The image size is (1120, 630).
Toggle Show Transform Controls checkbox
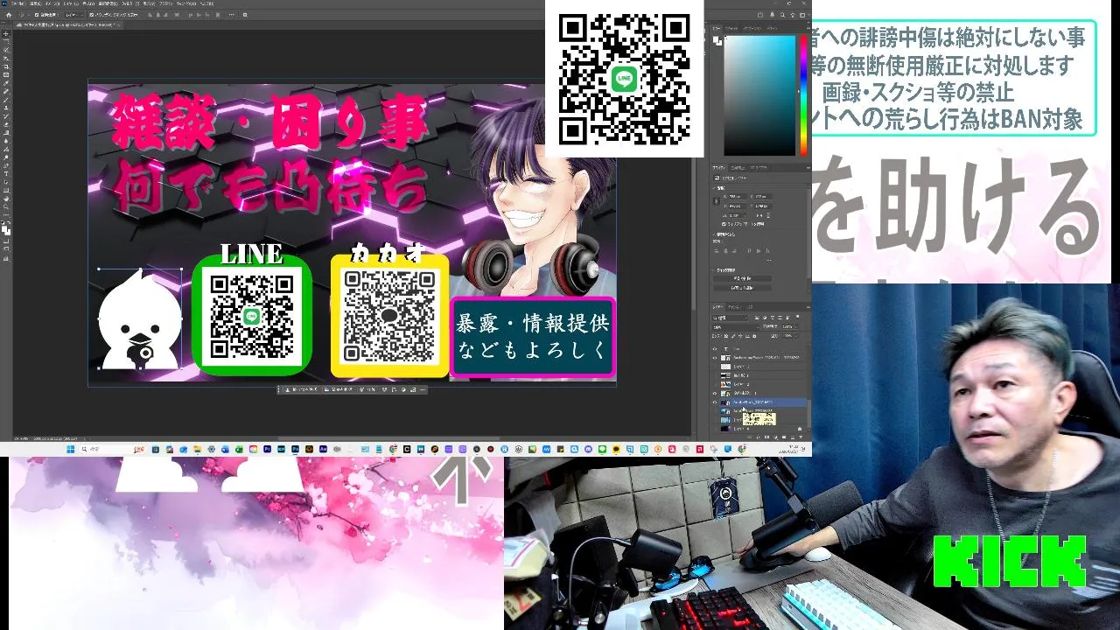point(92,15)
